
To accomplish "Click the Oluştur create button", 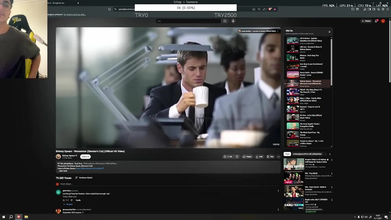I will point(366,21).
